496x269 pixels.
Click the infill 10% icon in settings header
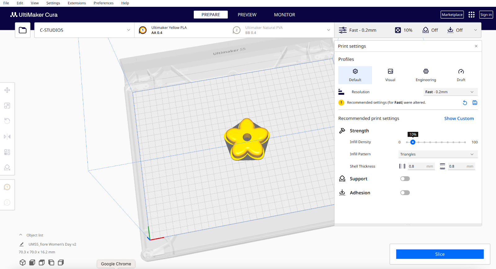click(x=398, y=30)
